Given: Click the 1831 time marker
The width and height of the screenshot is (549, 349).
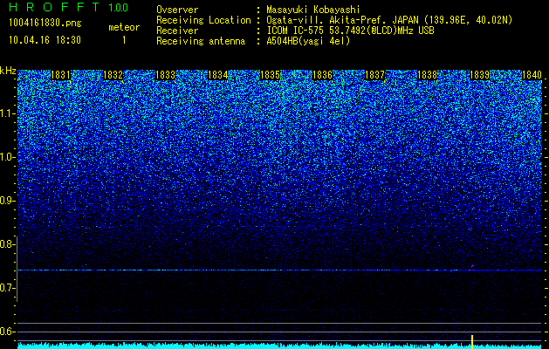Looking at the screenshot, I should click(x=60, y=75).
